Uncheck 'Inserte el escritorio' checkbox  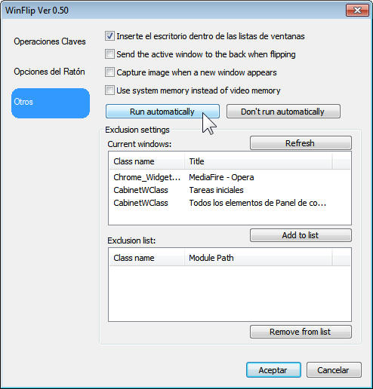pos(109,36)
